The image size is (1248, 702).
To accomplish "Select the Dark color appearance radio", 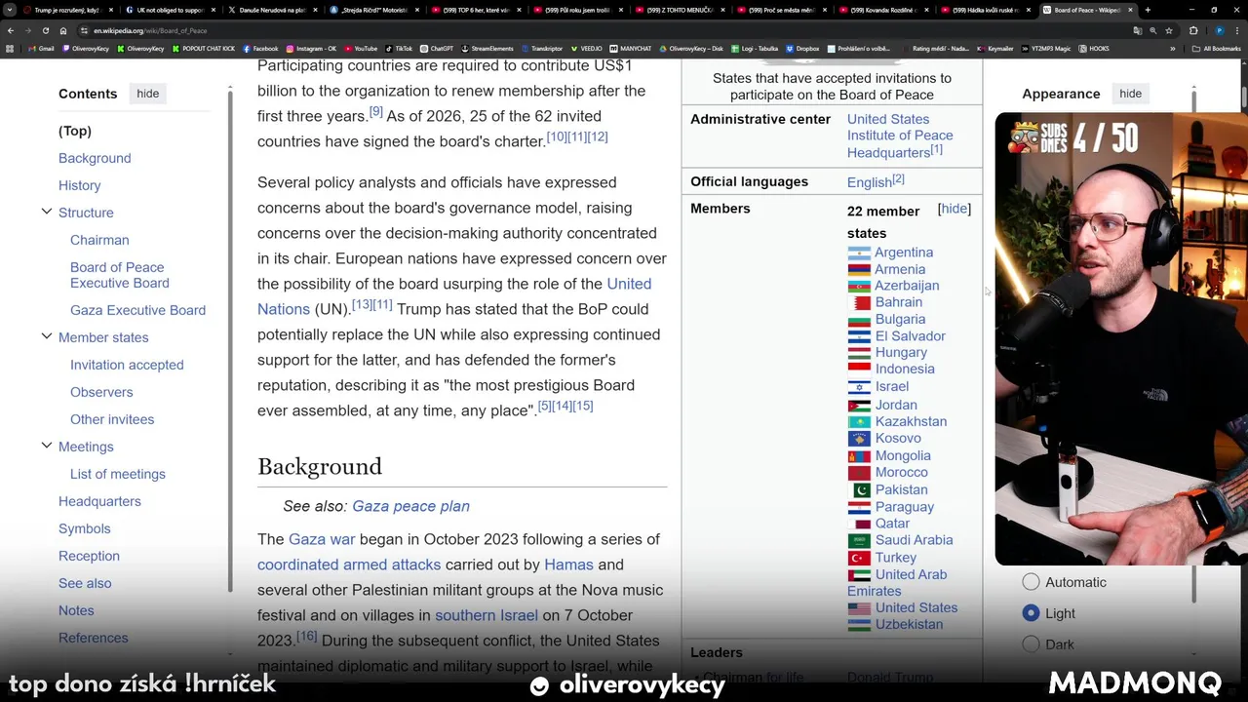I will pos(1031,644).
